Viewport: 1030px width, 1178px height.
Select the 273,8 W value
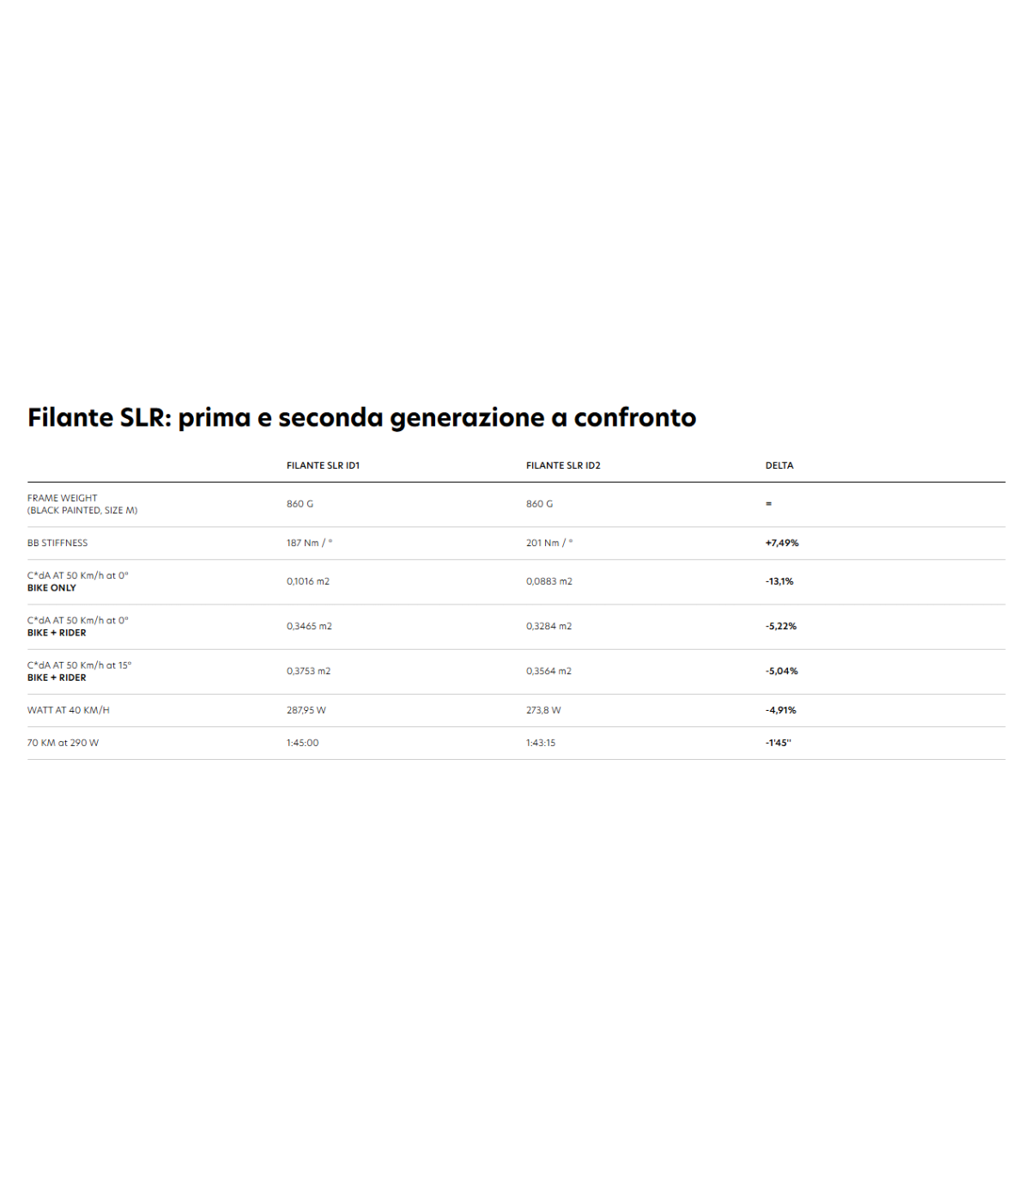point(543,711)
